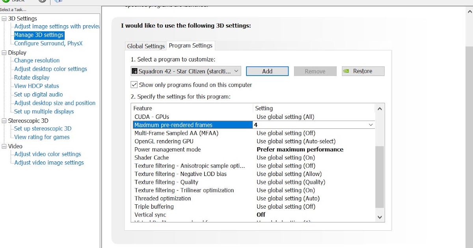Select Manage 3D settings in tree
This screenshot has height=248, width=473.
(39, 35)
